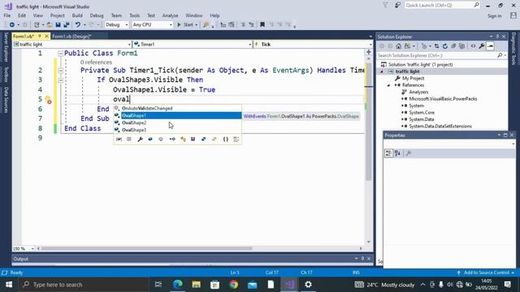This screenshot has height=292, width=520.
Task: Click the feedback icon next to Quick Launch
Action: 397,6
